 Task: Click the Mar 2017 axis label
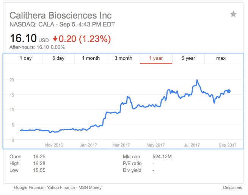point(121,145)
